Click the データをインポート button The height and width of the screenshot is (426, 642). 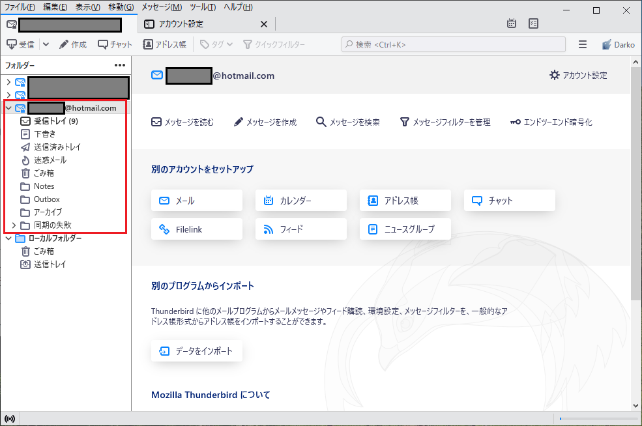point(197,350)
